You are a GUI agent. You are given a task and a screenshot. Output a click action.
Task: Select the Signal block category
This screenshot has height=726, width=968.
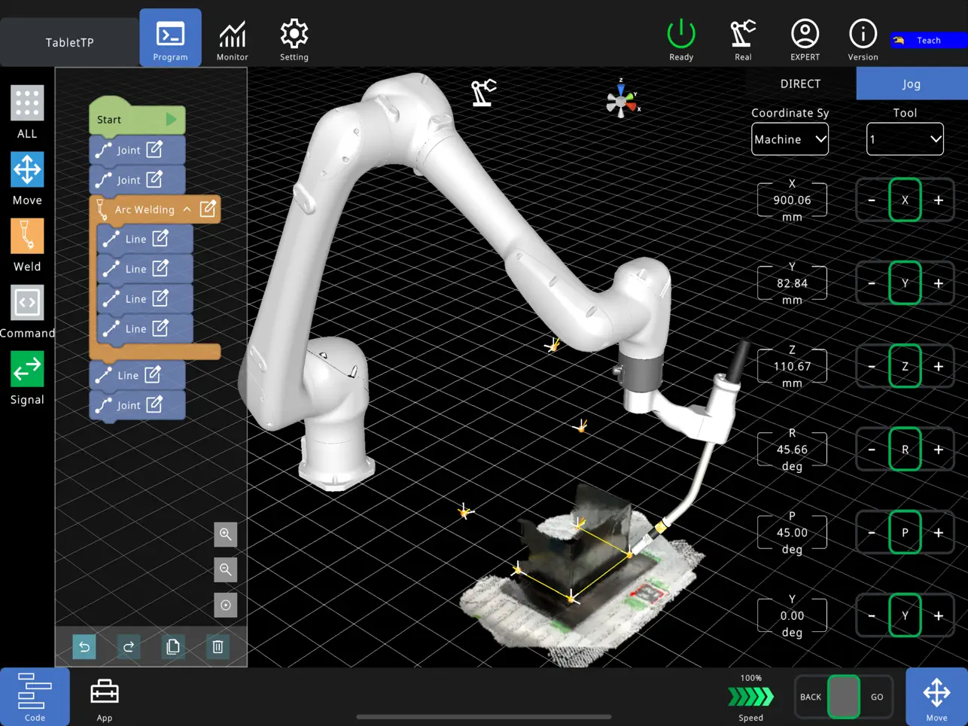(27, 378)
